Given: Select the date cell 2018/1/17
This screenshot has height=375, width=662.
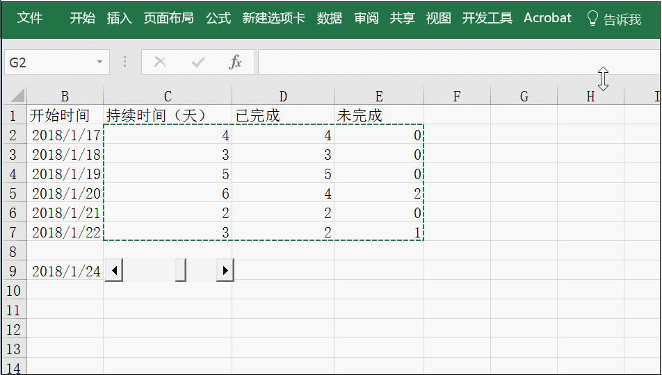Looking at the screenshot, I should coord(65,135).
